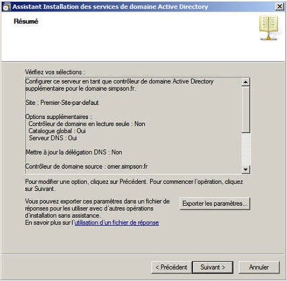Image resolution: width=287 pixels, height=281 pixels.
Task: Click the Serveur DNS : Oui line
Action: tap(53, 138)
